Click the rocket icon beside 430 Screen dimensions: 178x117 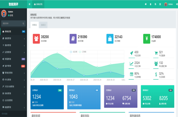click(x=131, y=53)
